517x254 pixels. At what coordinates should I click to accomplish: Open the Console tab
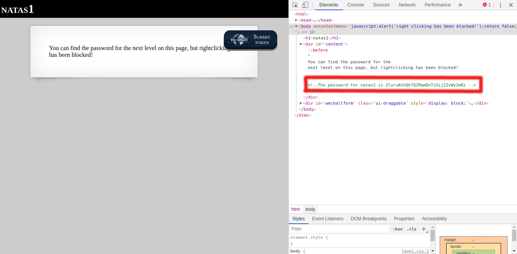(356, 5)
